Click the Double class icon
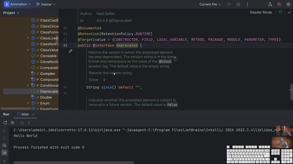This screenshot has width=293, height=164. pyautogui.click(x=33, y=97)
